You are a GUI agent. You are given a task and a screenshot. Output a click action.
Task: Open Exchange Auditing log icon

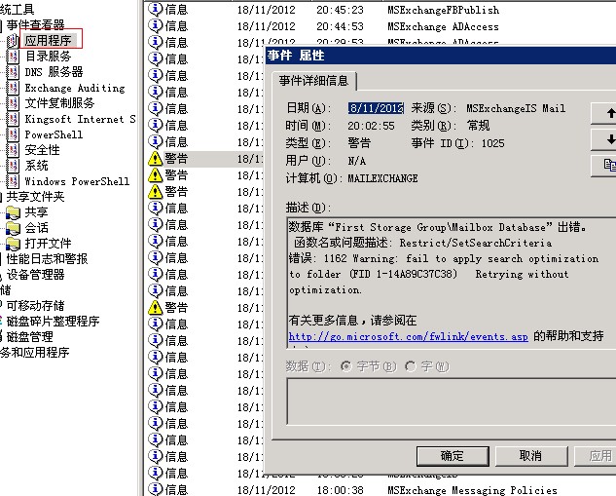tap(13, 88)
